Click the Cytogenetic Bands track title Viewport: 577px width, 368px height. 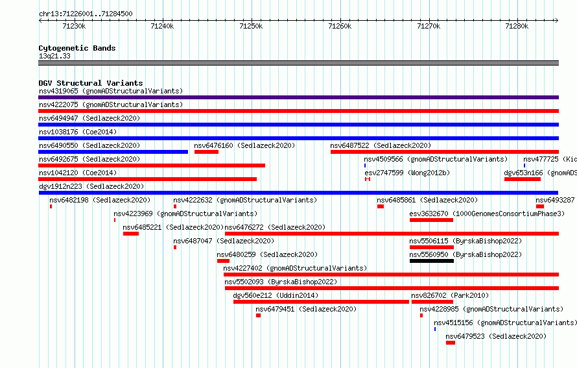click(x=77, y=48)
